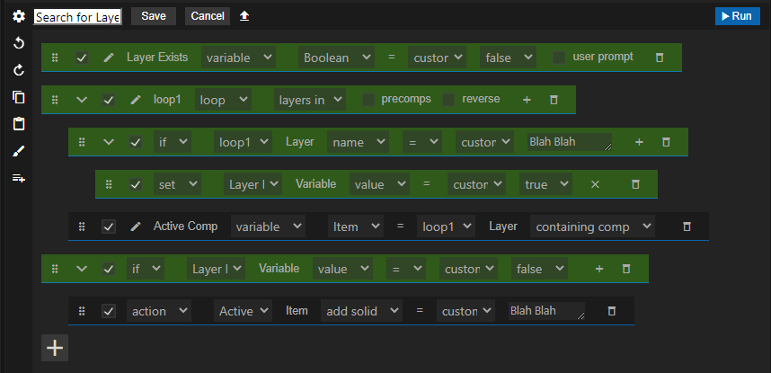Click the Save button
This screenshot has height=373, width=771.
click(x=154, y=16)
